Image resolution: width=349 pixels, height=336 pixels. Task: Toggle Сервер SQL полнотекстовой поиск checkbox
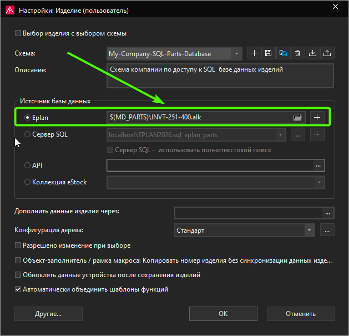click(110, 149)
